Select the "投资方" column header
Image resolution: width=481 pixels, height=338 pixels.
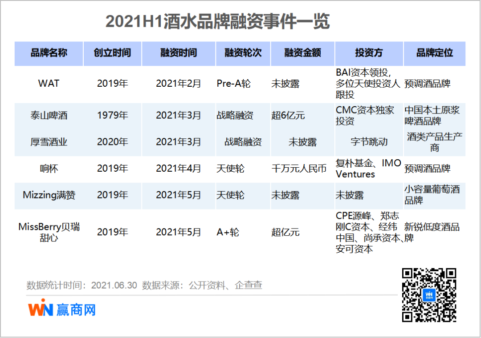369,53
